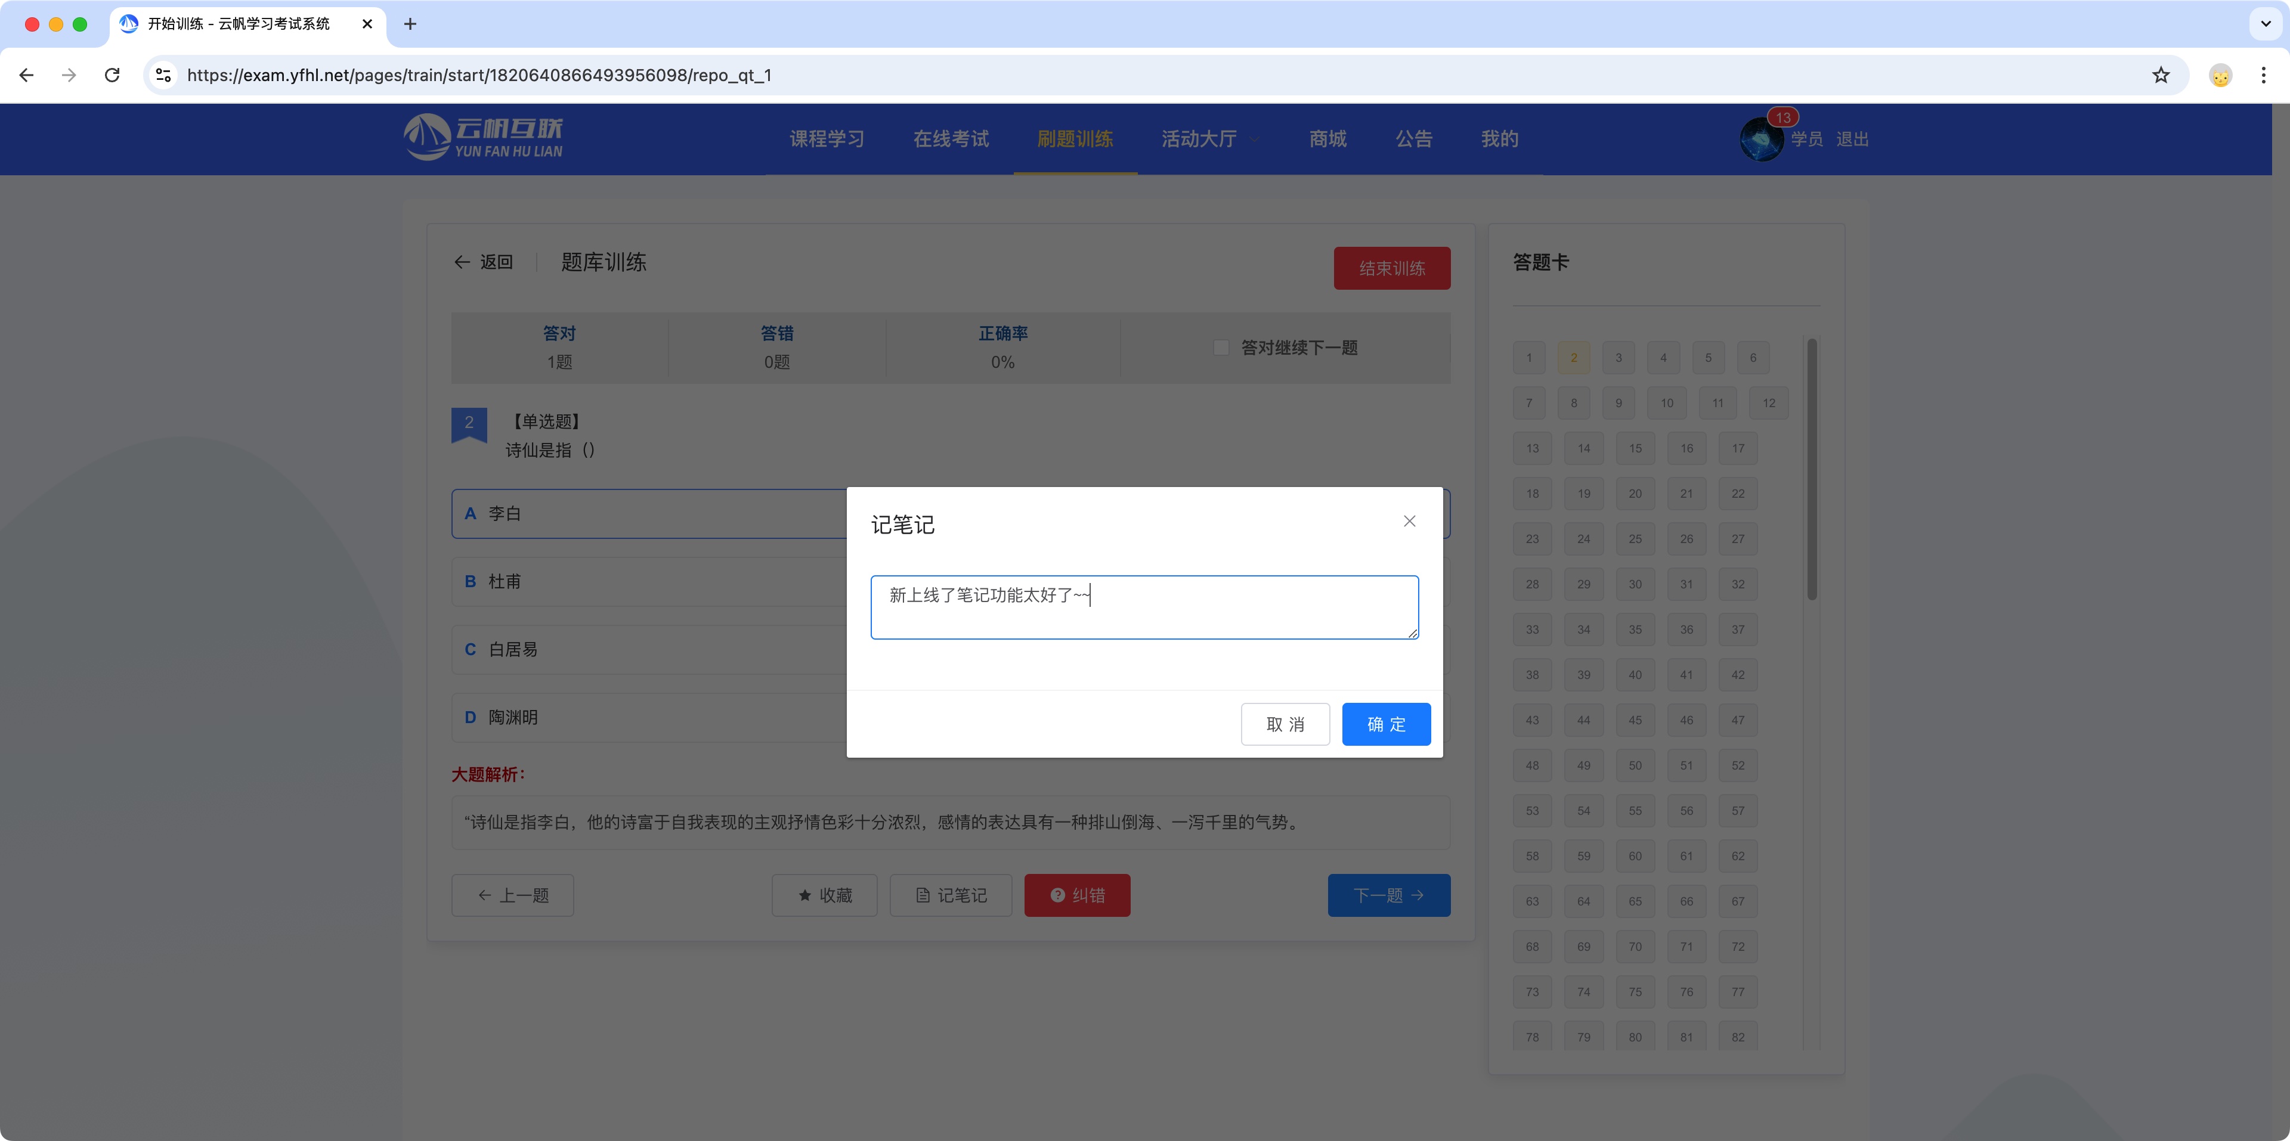Close the 开始训练 browser tab
Screen dimensions: 2290x1141
point(367,24)
